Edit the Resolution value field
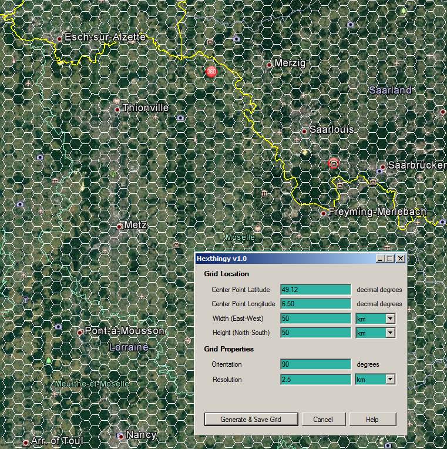Image resolution: width=447 pixels, height=449 pixels. [x=315, y=380]
